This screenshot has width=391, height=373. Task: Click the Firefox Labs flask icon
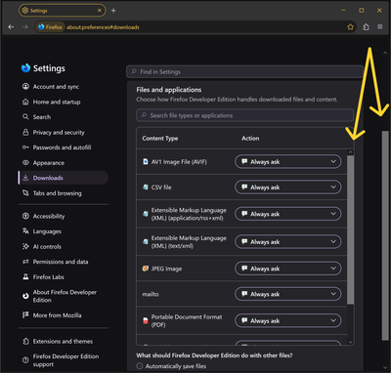(x=25, y=277)
